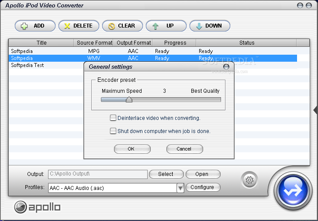Click Configure next to Profiles

(203, 187)
